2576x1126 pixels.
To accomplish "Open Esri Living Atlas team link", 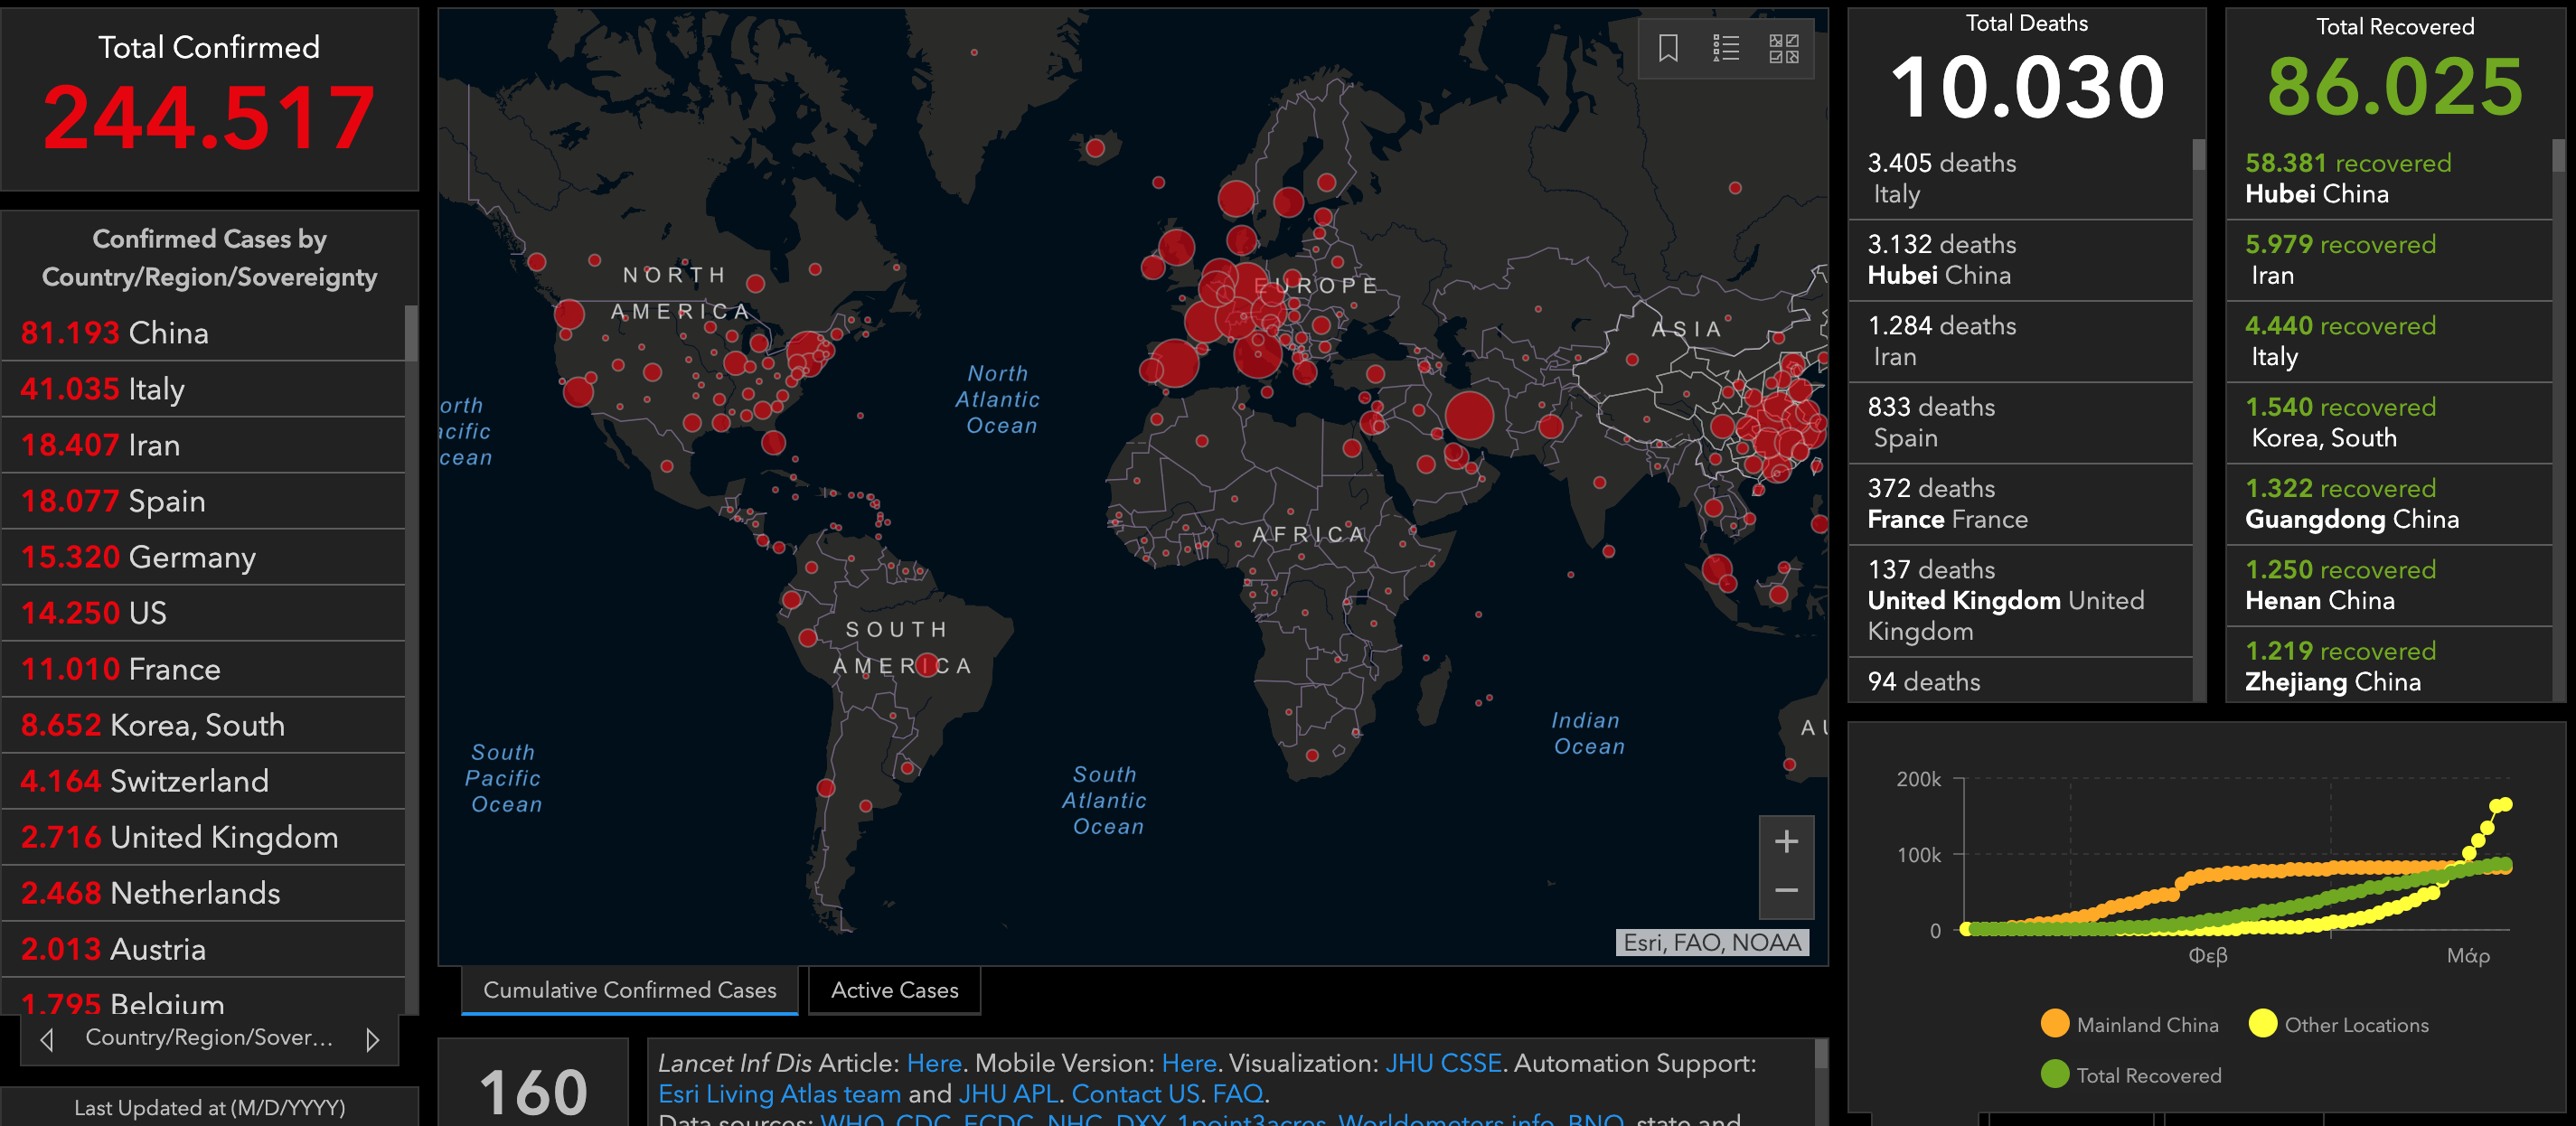I will pos(779,1094).
